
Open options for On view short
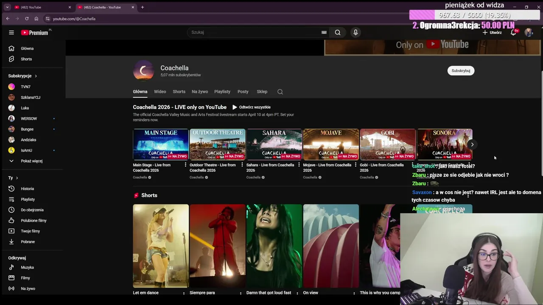click(x=354, y=293)
